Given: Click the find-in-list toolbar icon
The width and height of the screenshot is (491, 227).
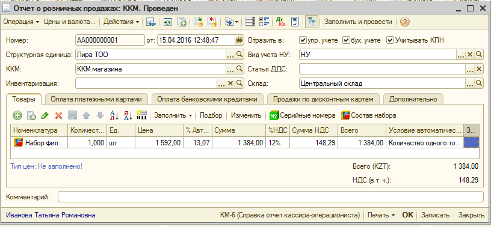Looking at the screenshot, I should 151,22.
